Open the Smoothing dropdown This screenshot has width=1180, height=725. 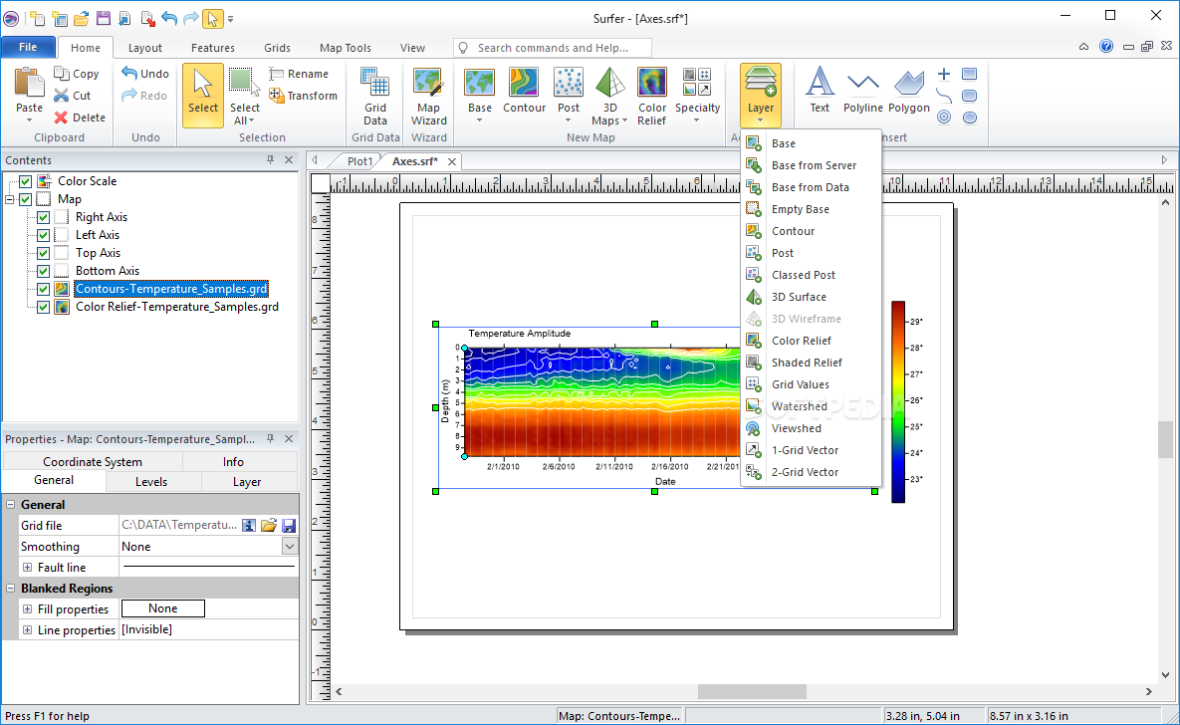click(x=290, y=547)
